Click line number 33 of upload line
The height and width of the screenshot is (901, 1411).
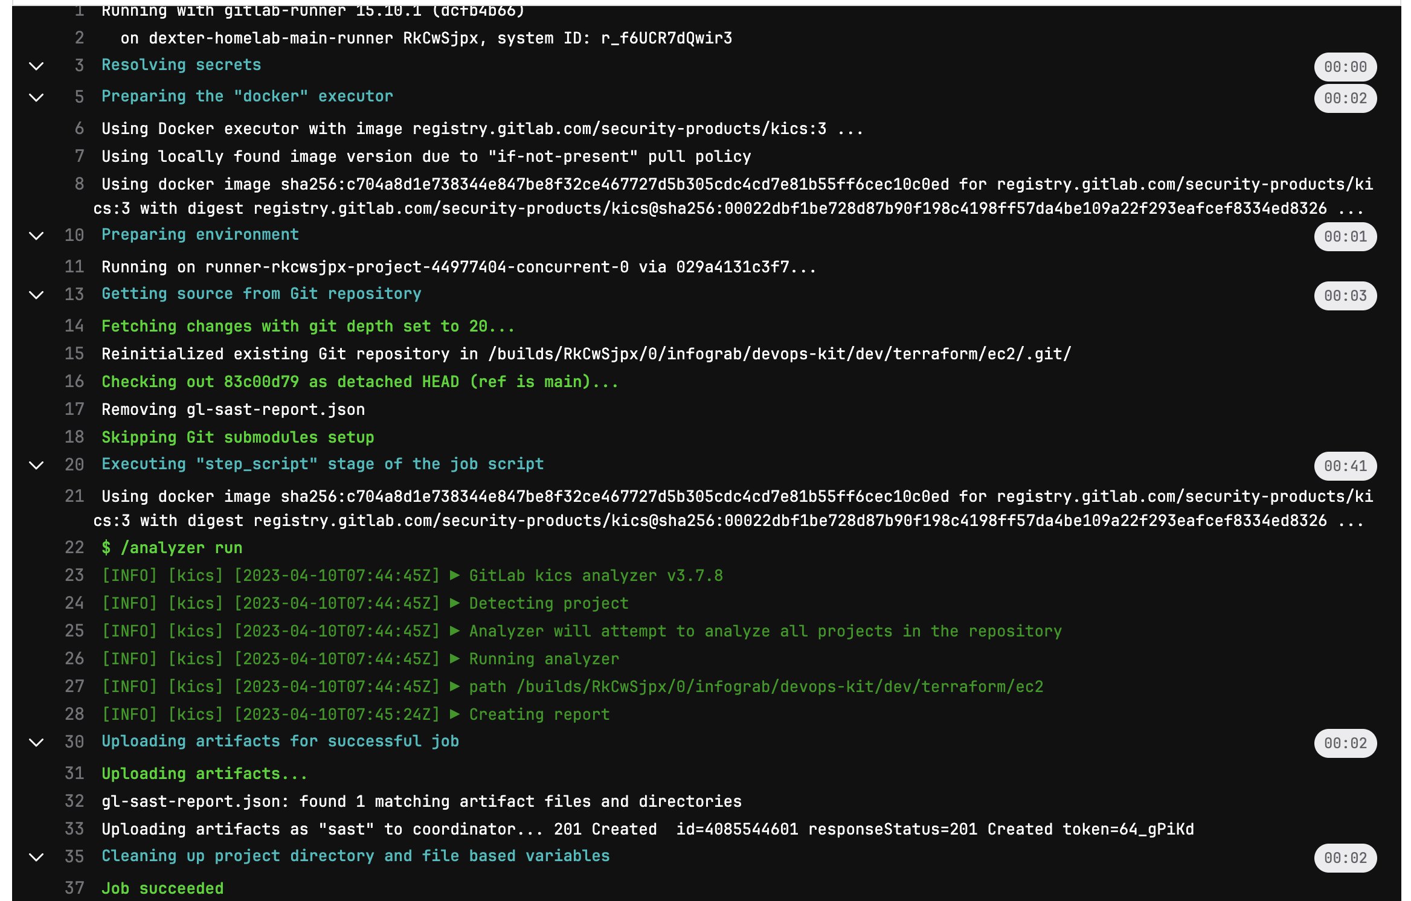coord(74,829)
